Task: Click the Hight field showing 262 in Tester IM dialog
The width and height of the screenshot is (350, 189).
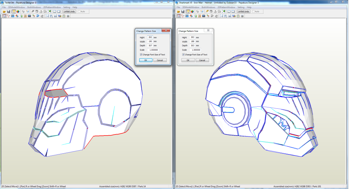Action: [x=150, y=37]
